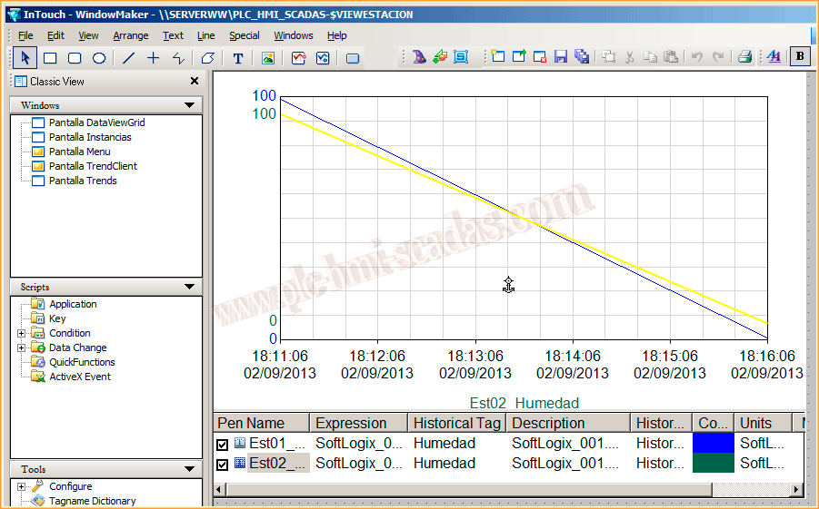
Task: Open the Special menu
Action: 244,35
